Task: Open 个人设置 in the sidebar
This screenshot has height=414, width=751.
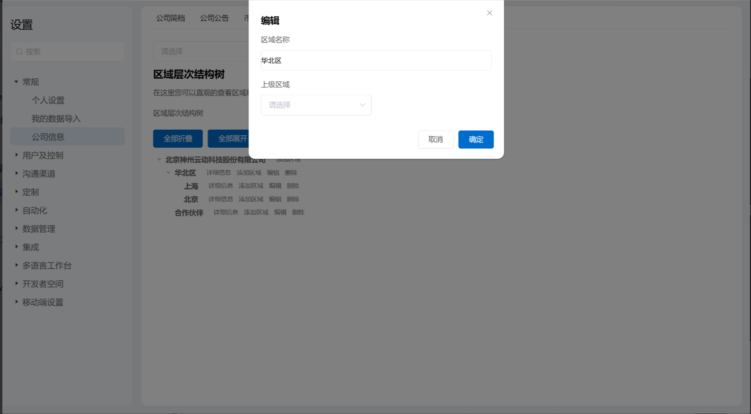Action: click(48, 100)
